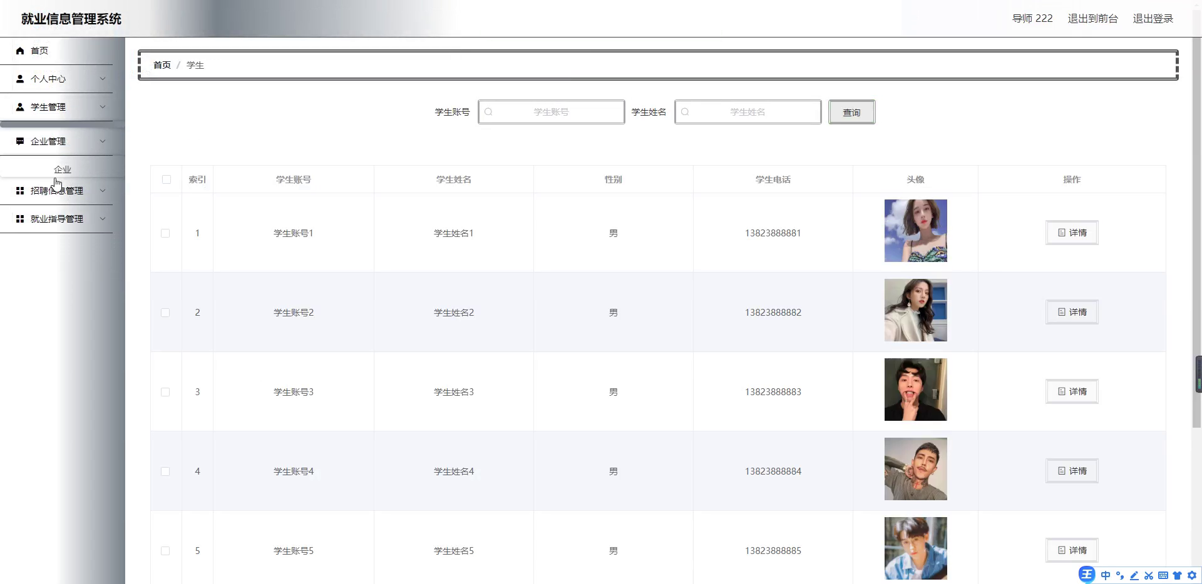Image resolution: width=1202 pixels, height=584 pixels.
Task: Click phone number 13823888881
Action: [773, 233]
